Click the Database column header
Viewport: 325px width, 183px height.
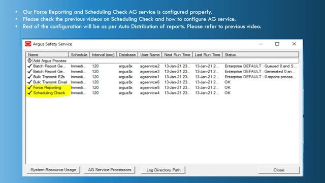pyautogui.click(x=127, y=55)
